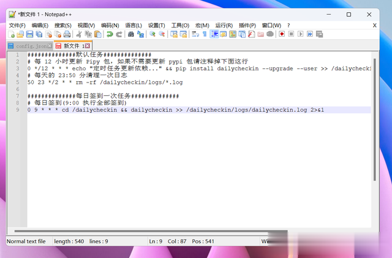Open the Function List icon
Image resolution: width=392 pixels, height=258 pixels.
click(251, 34)
